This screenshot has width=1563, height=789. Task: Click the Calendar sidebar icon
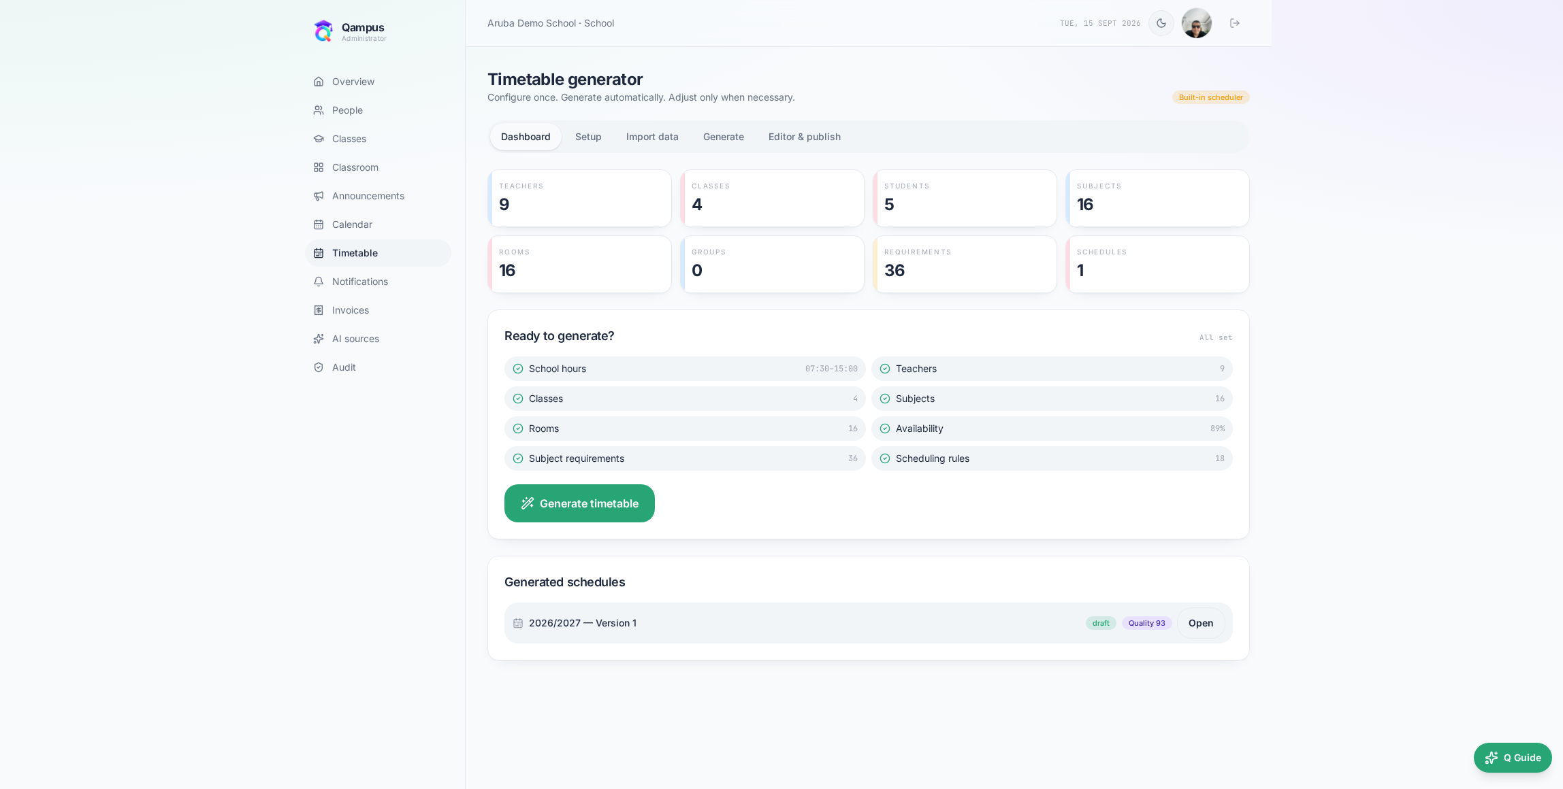tap(319, 224)
